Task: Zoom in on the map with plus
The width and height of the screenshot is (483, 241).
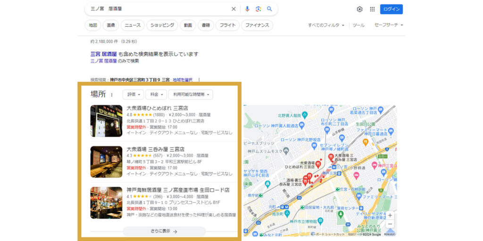Action: (390, 215)
